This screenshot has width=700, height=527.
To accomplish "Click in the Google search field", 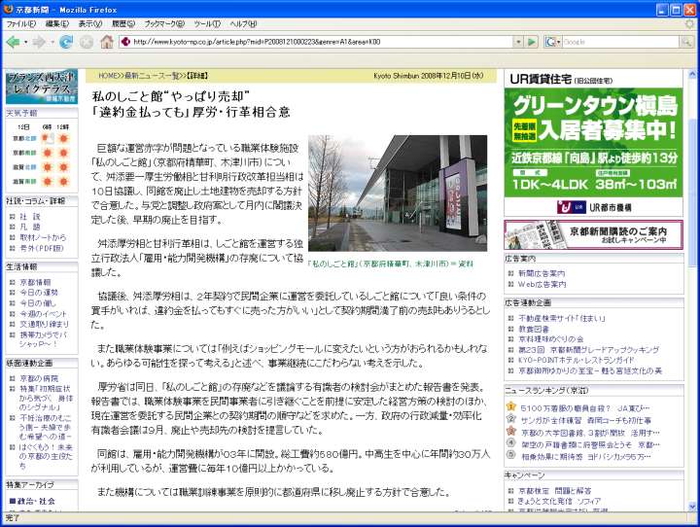I will coord(617,42).
